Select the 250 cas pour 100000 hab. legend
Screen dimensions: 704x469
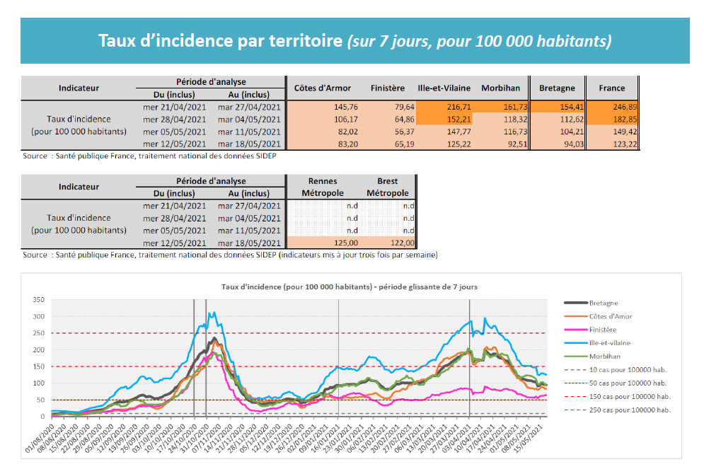[629, 410]
